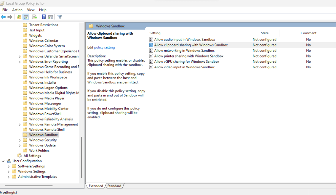336x195 pixels.
Task: Expand the Windows Defender SmartScreen node
Action: pos(20,57)
